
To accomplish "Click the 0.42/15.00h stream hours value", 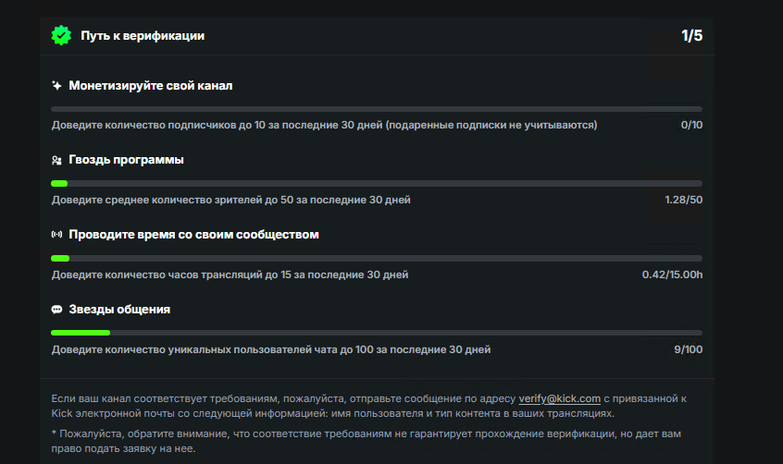I will coord(672,275).
